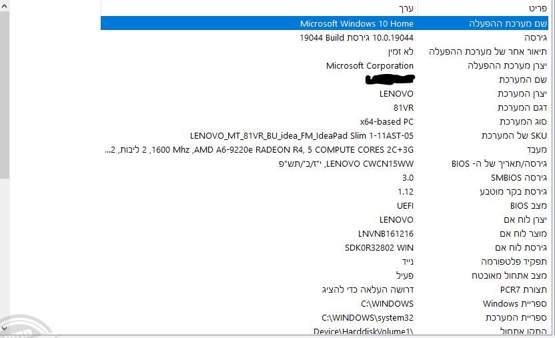Select the תצורת PCR7 label
The width and height of the screenshot is (555, 338).
tap(524, 289)
